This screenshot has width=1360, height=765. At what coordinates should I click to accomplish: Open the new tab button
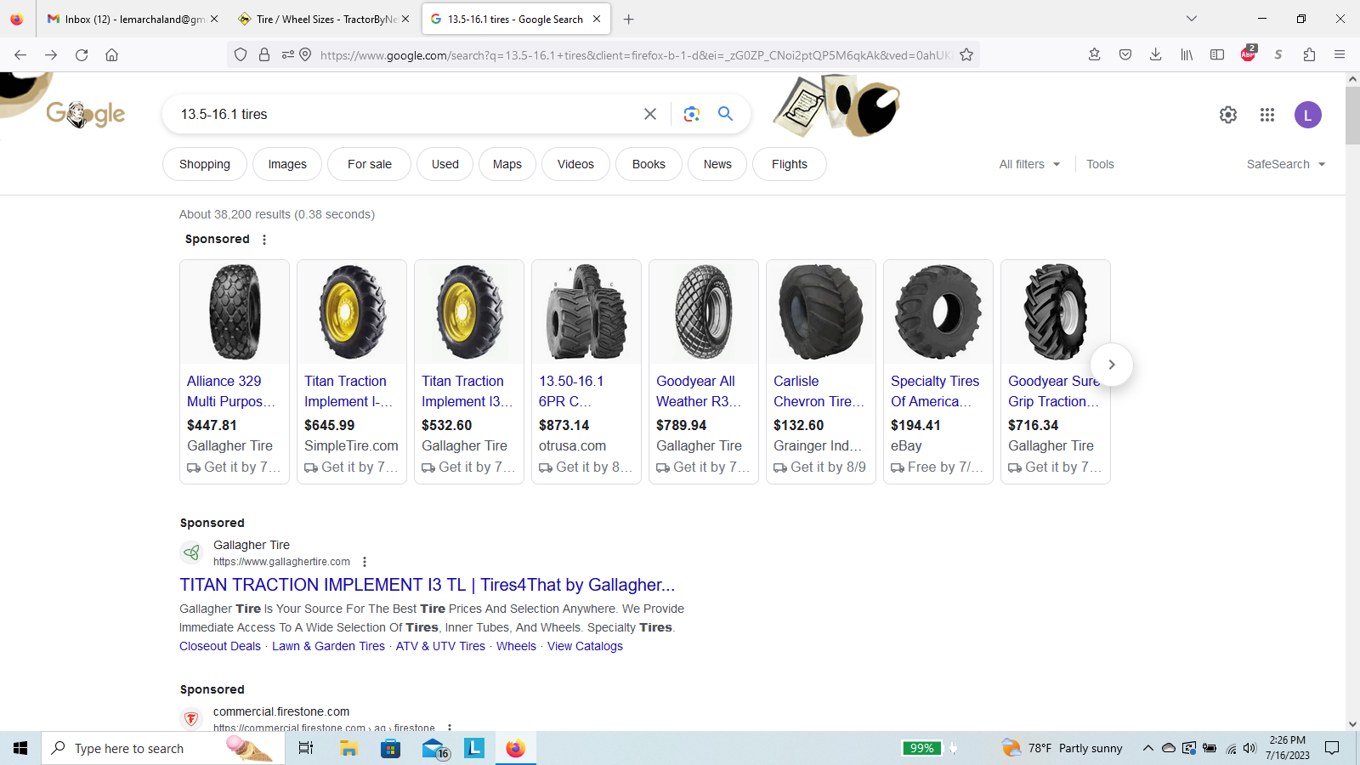pyautogui.click(x=629, y=19)
